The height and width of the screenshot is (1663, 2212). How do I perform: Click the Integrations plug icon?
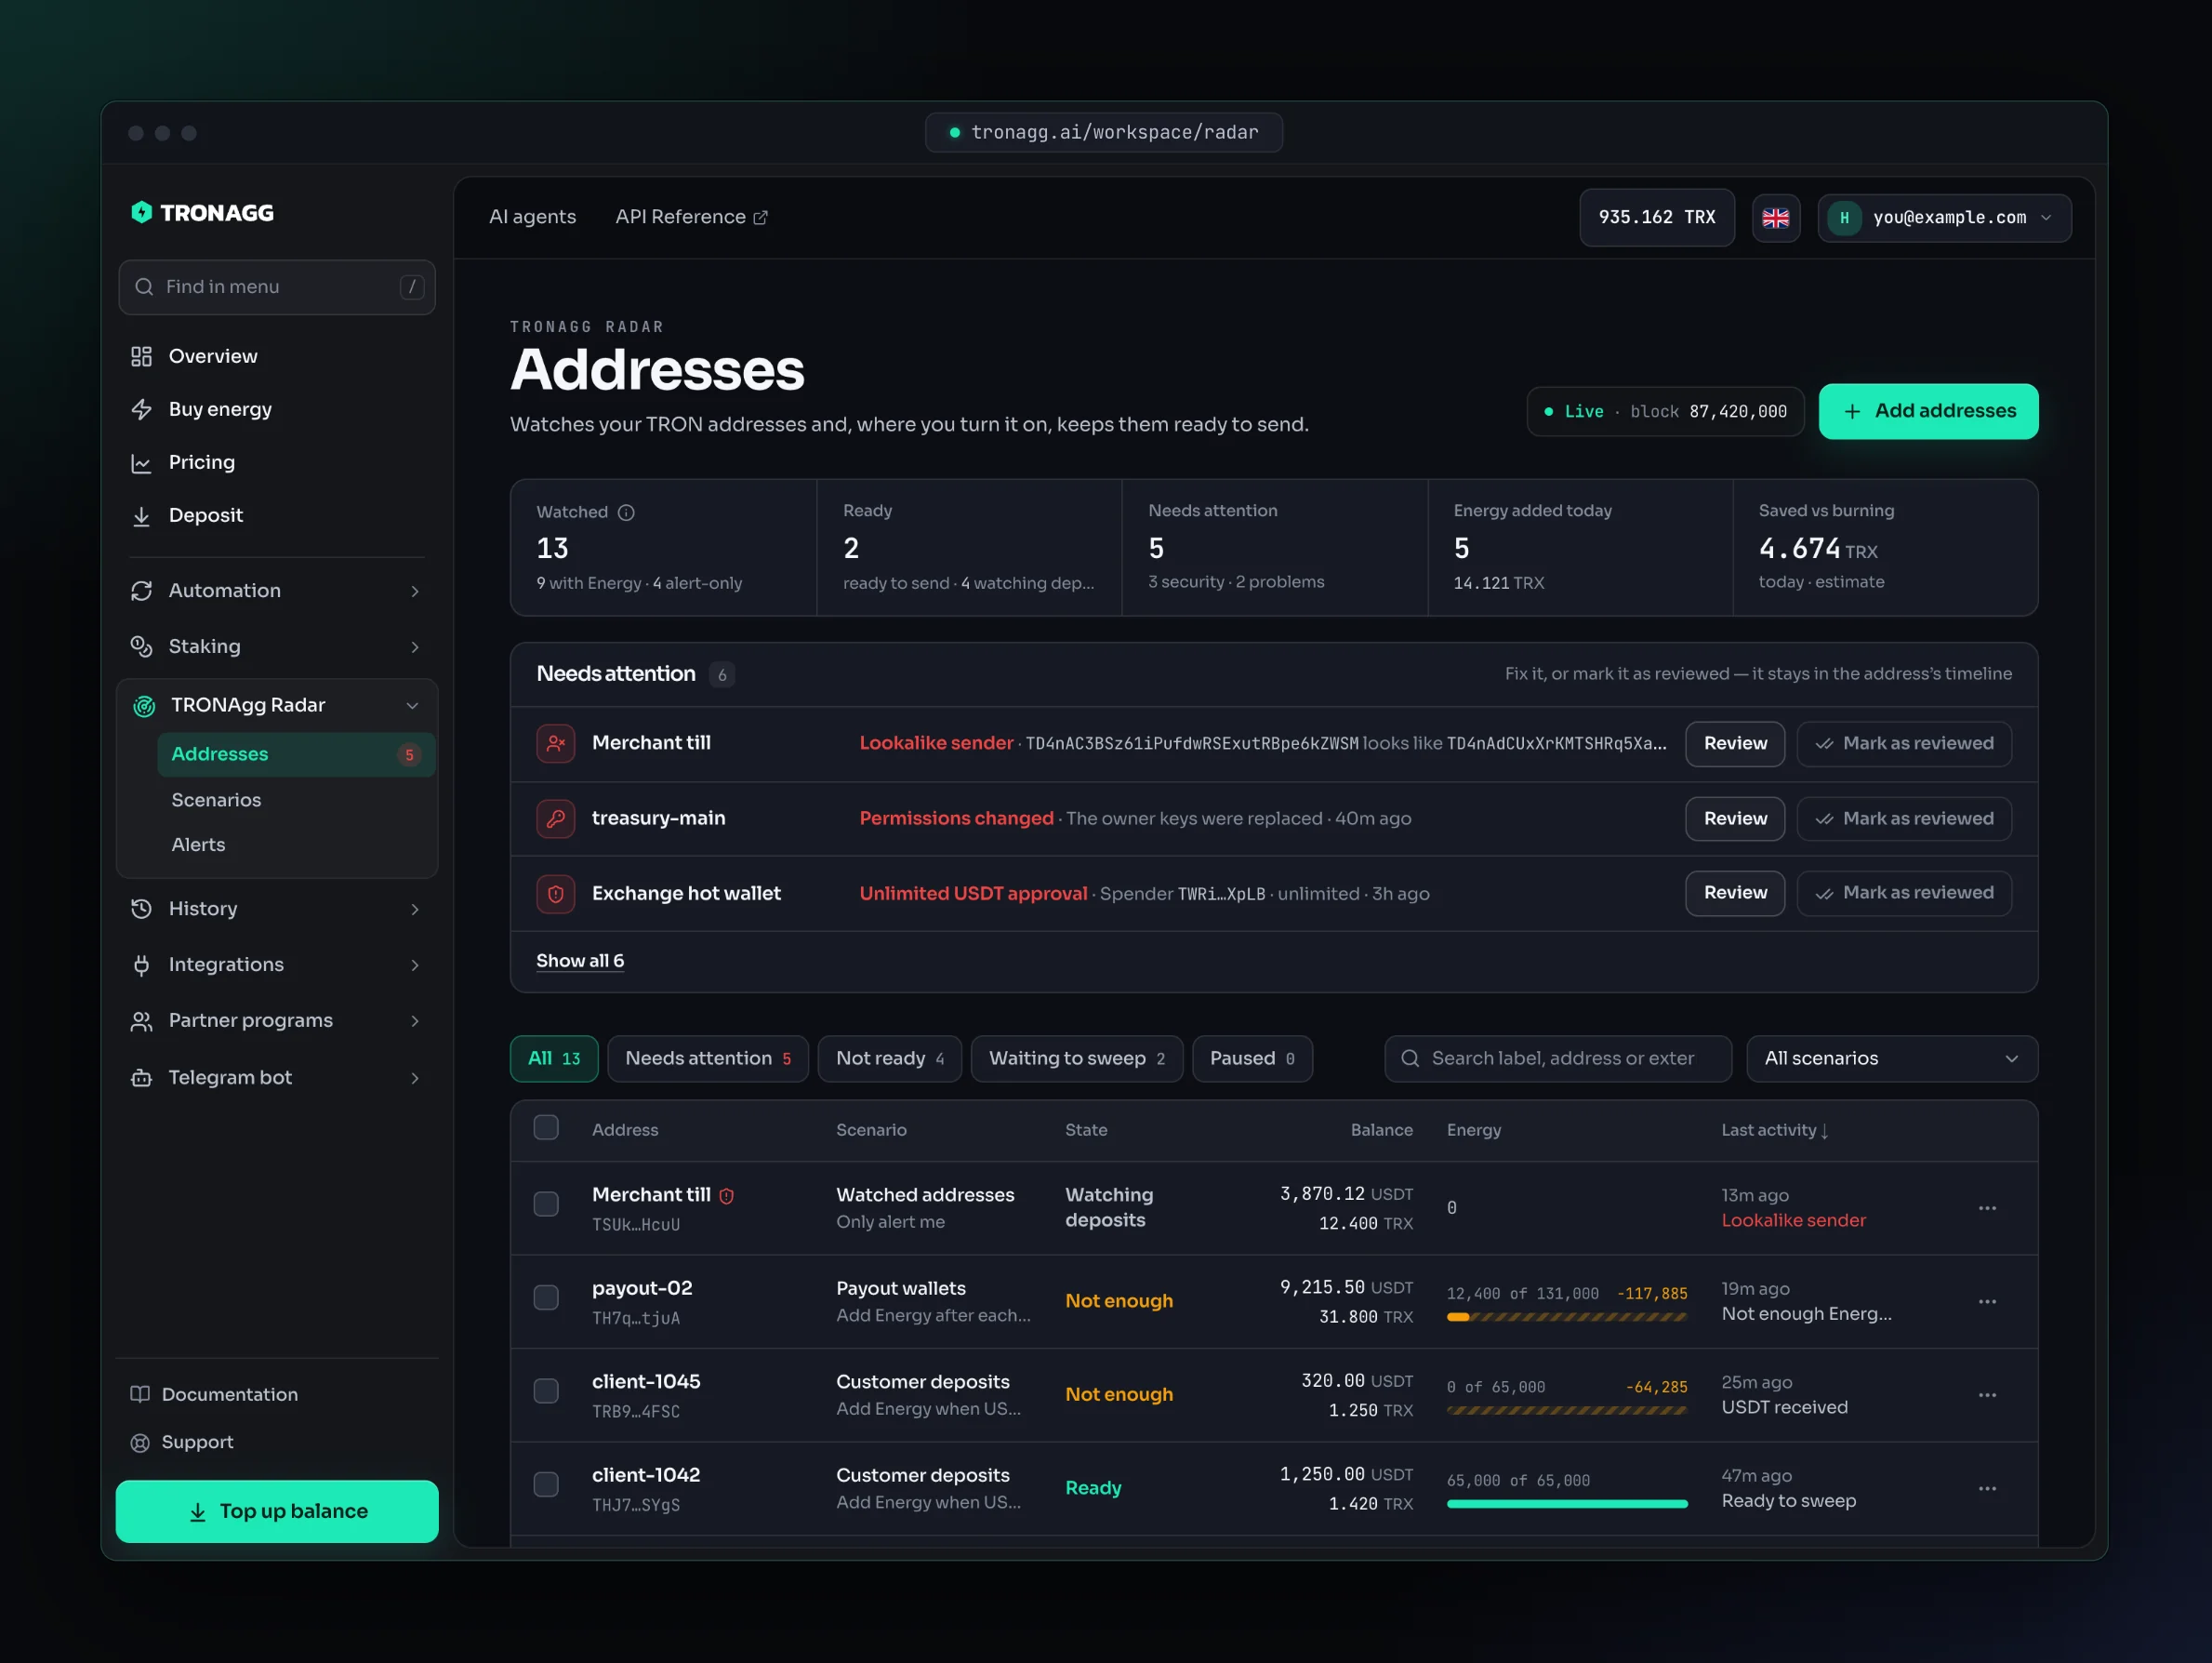click(x=141, y=965)
